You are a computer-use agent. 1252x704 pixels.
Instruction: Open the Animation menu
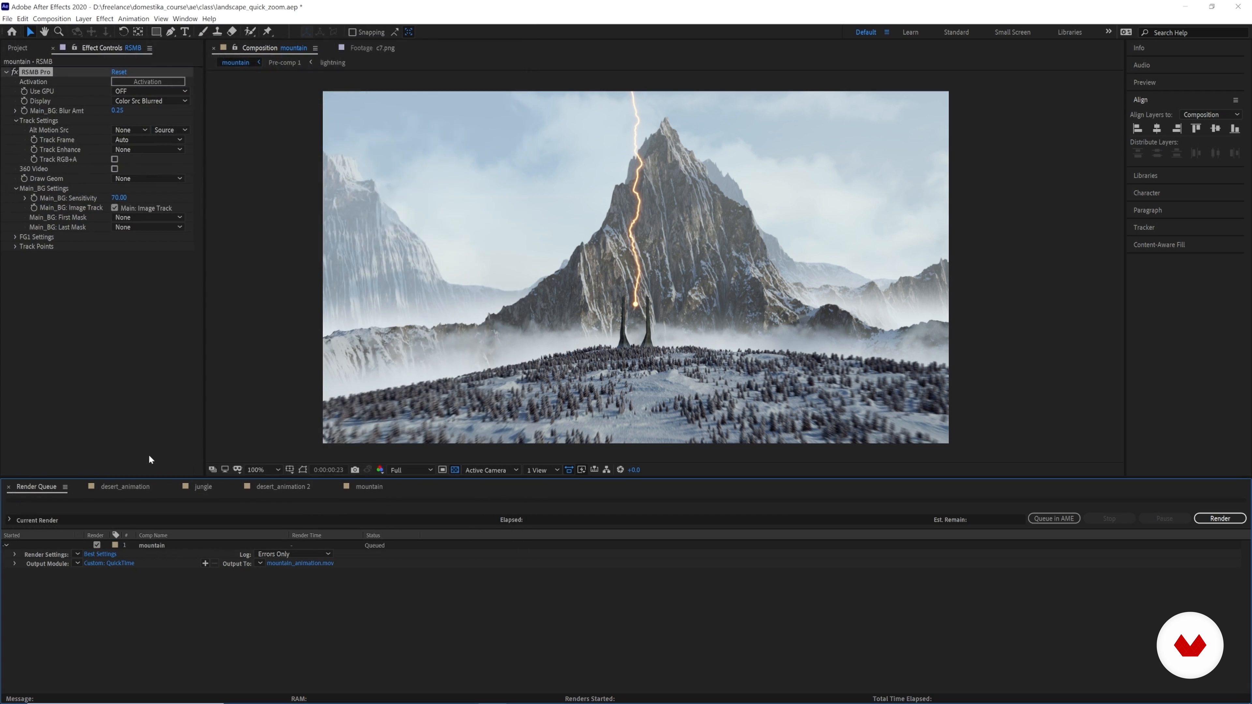[x=133, y=19]
